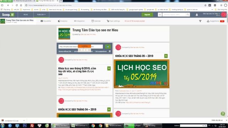Viewport: 228px width, 128px height.
Task: Expand the PUBLISH dropdown
Action: [41, 15]
